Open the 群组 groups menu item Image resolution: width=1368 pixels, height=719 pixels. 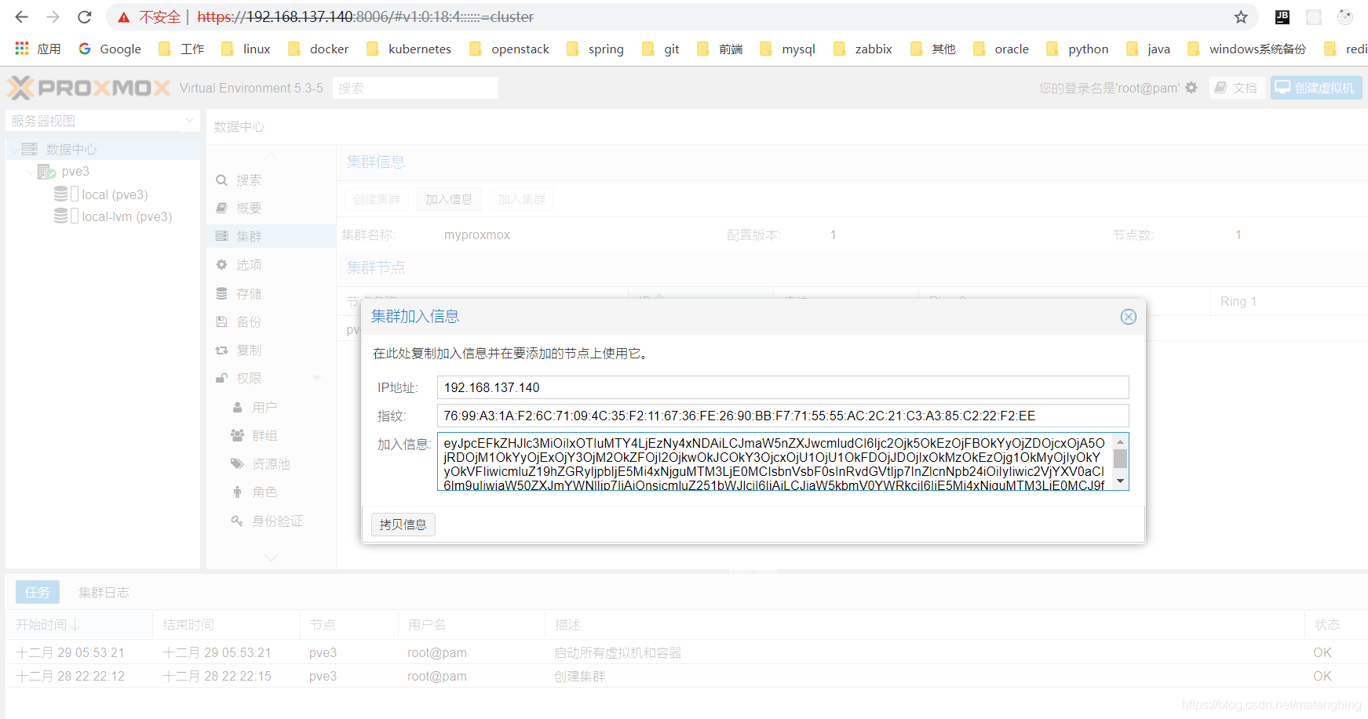271,435
